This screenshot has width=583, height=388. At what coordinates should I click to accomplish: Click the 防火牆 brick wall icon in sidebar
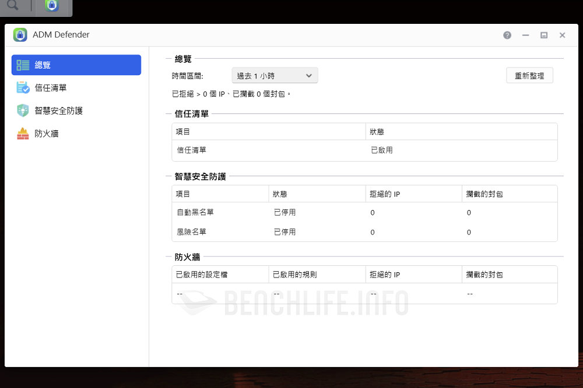coord(23,134)
